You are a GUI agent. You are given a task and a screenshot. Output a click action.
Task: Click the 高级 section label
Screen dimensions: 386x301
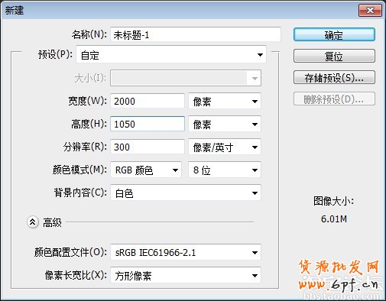click(x=52, y=222)
